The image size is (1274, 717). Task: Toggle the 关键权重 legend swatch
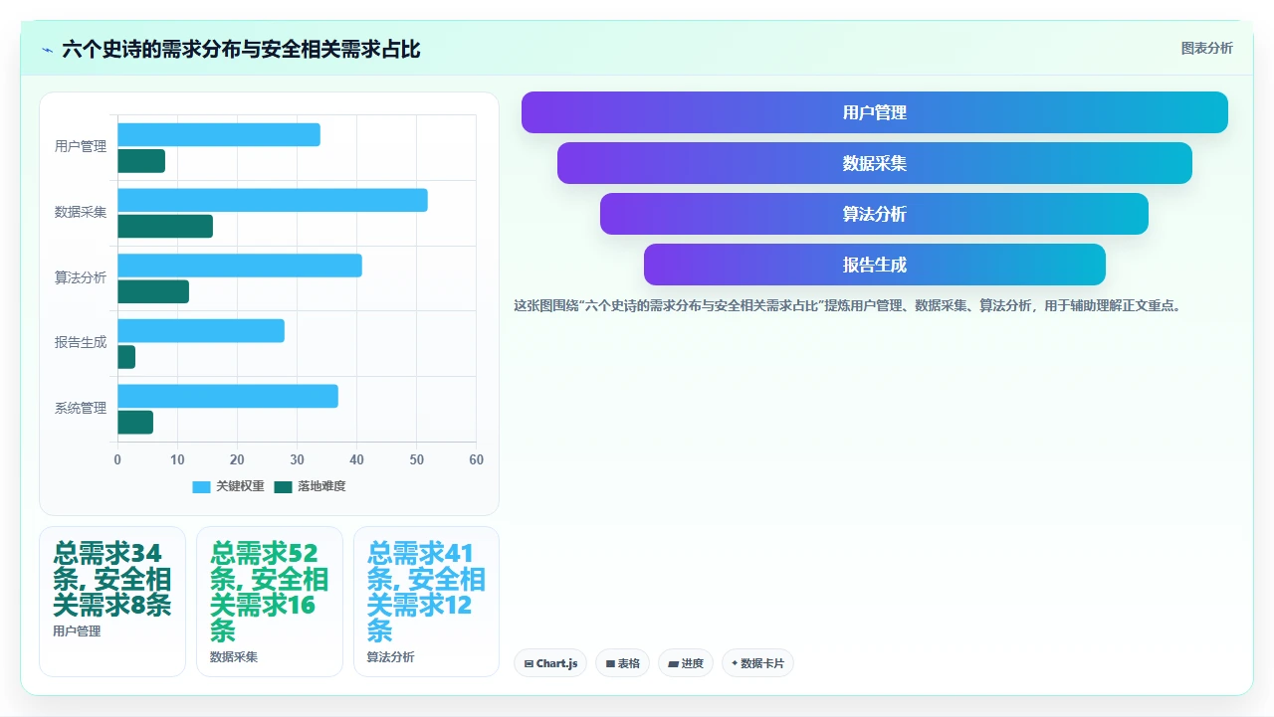[x=201, y=486]
